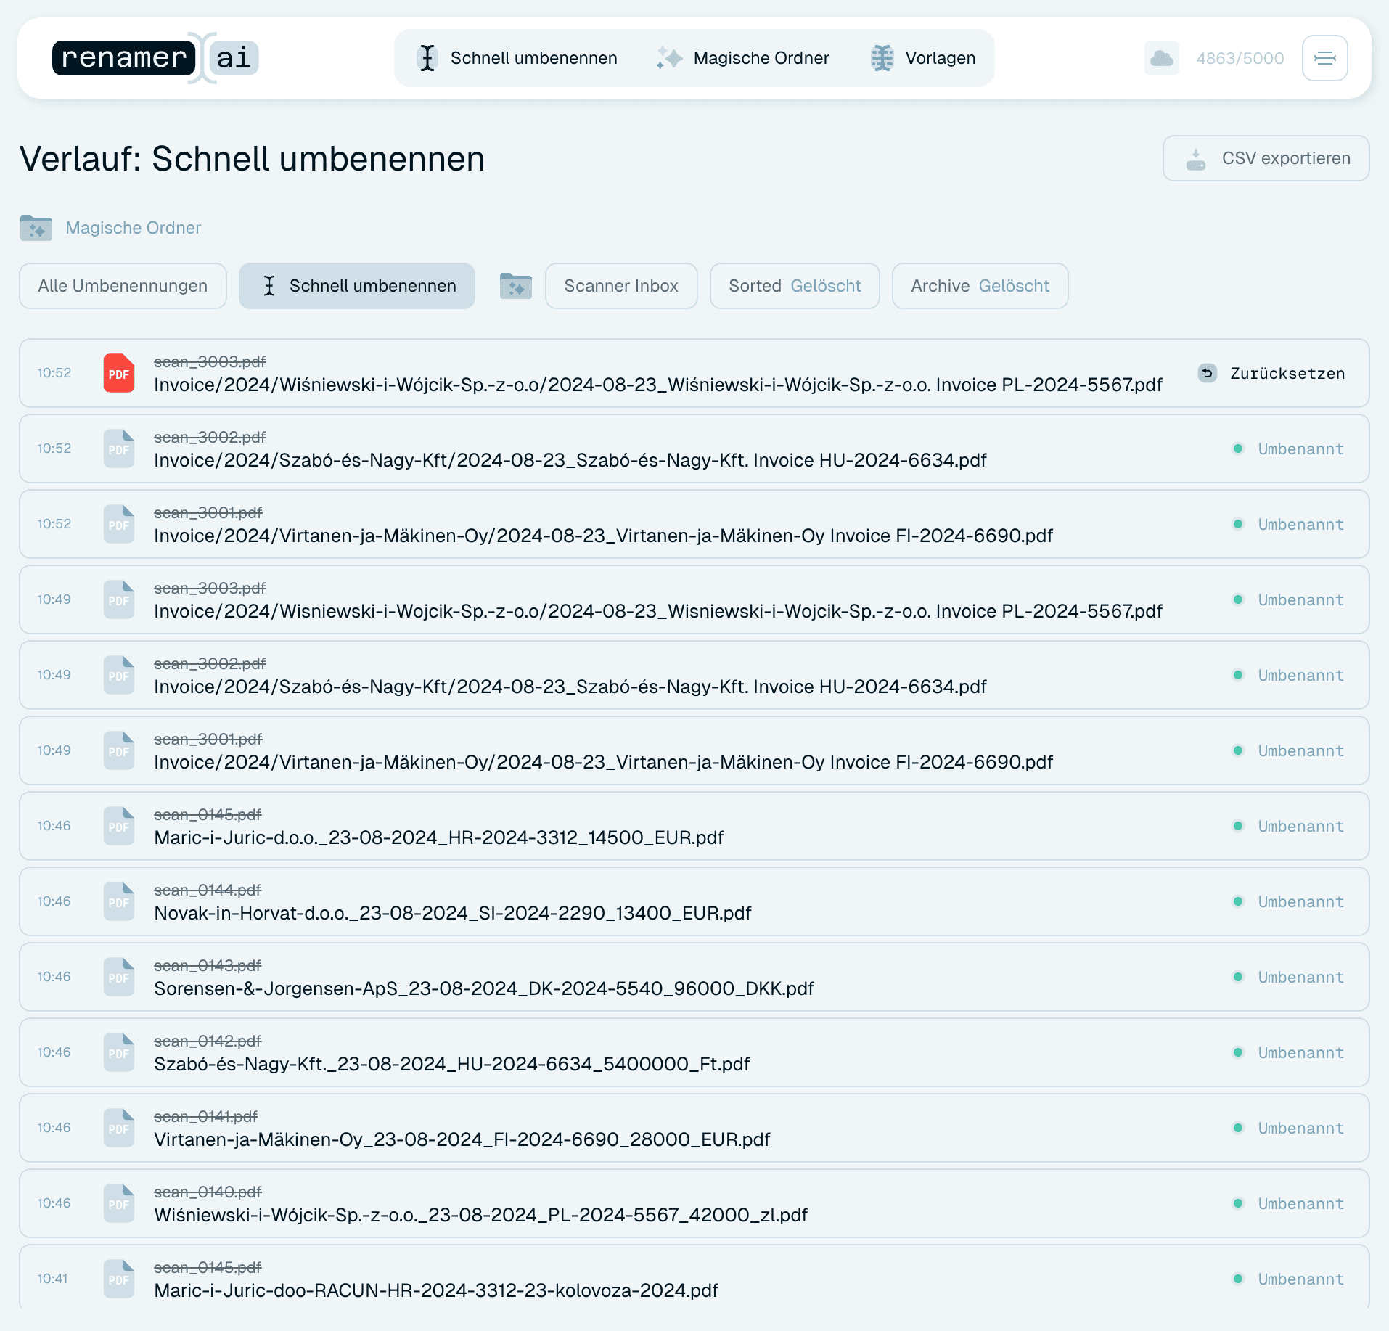The width and height of the screenshot is (1389, 1331).
Task: Click filename Szabó-és-Nagy-Kft._23-08-2024_HU-2024-6634_5400000_Ft.pdf
Action: click(x=451, y=1064)
